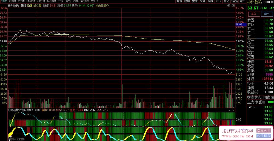The image size is (274, 141).
Task: Activate the 画线 drawing tool
Action: coord(210,1)
